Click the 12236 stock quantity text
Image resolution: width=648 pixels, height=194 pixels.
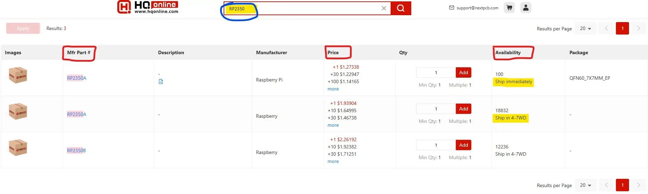coord(502,147)
